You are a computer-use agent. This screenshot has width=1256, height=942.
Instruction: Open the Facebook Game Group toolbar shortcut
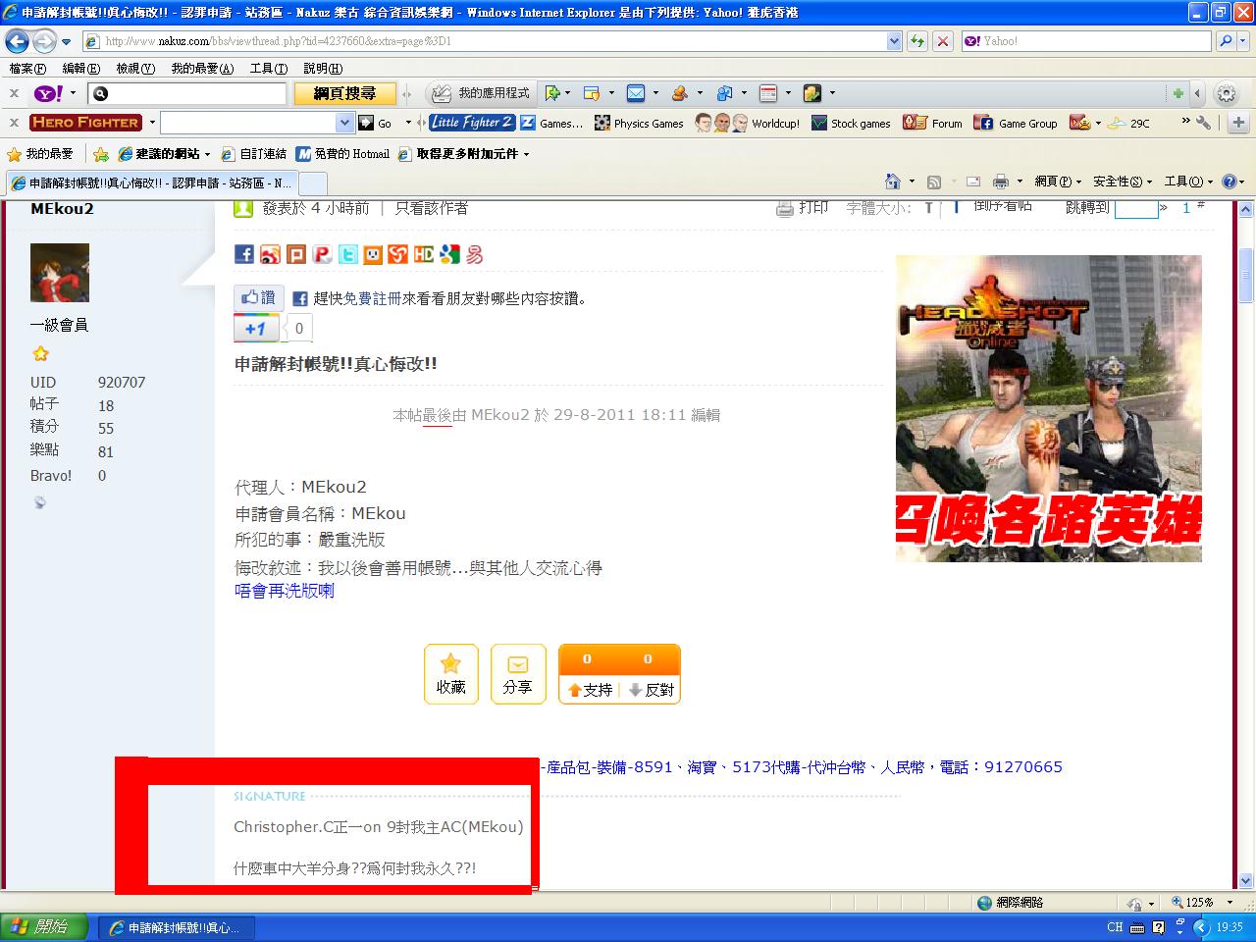(1016, 124)
